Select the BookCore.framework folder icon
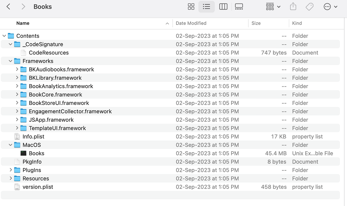The height and width of the screenshot is (206, 347). [x=24, y=95]
